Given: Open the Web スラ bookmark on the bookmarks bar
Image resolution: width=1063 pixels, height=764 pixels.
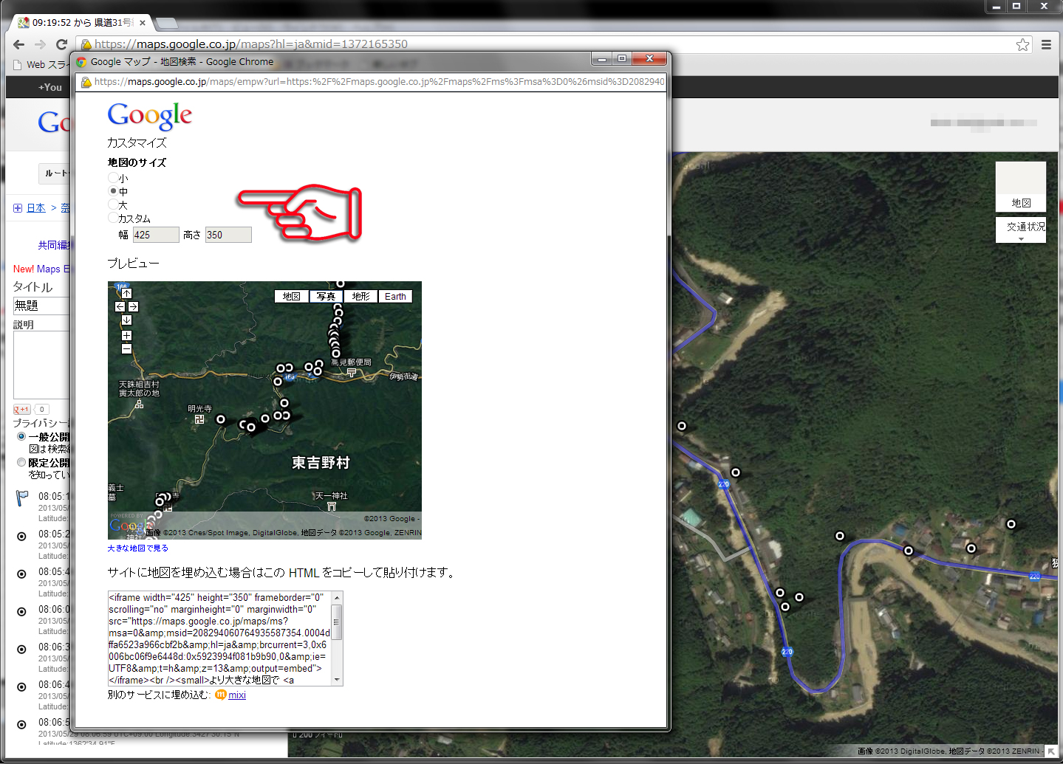Looking at the screenshot, I should pyautogui.click(x=41, y=65).
